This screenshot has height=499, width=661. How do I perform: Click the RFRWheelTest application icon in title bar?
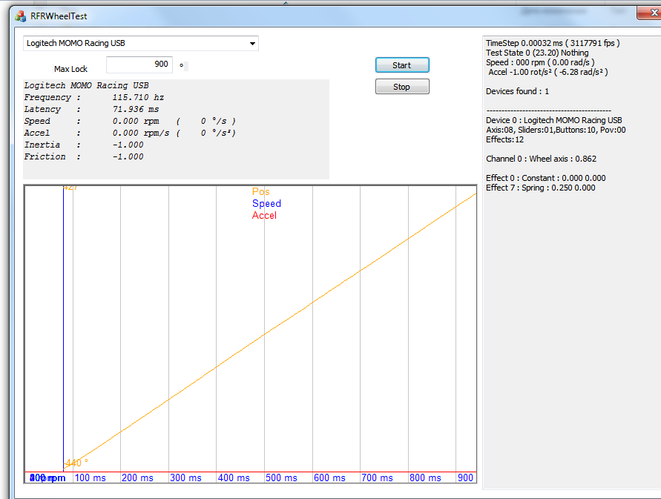coord(21,16)
